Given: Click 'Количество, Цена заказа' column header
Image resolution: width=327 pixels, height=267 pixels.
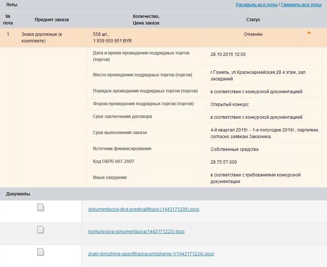Looking at the screenshot, I should 146,20.
